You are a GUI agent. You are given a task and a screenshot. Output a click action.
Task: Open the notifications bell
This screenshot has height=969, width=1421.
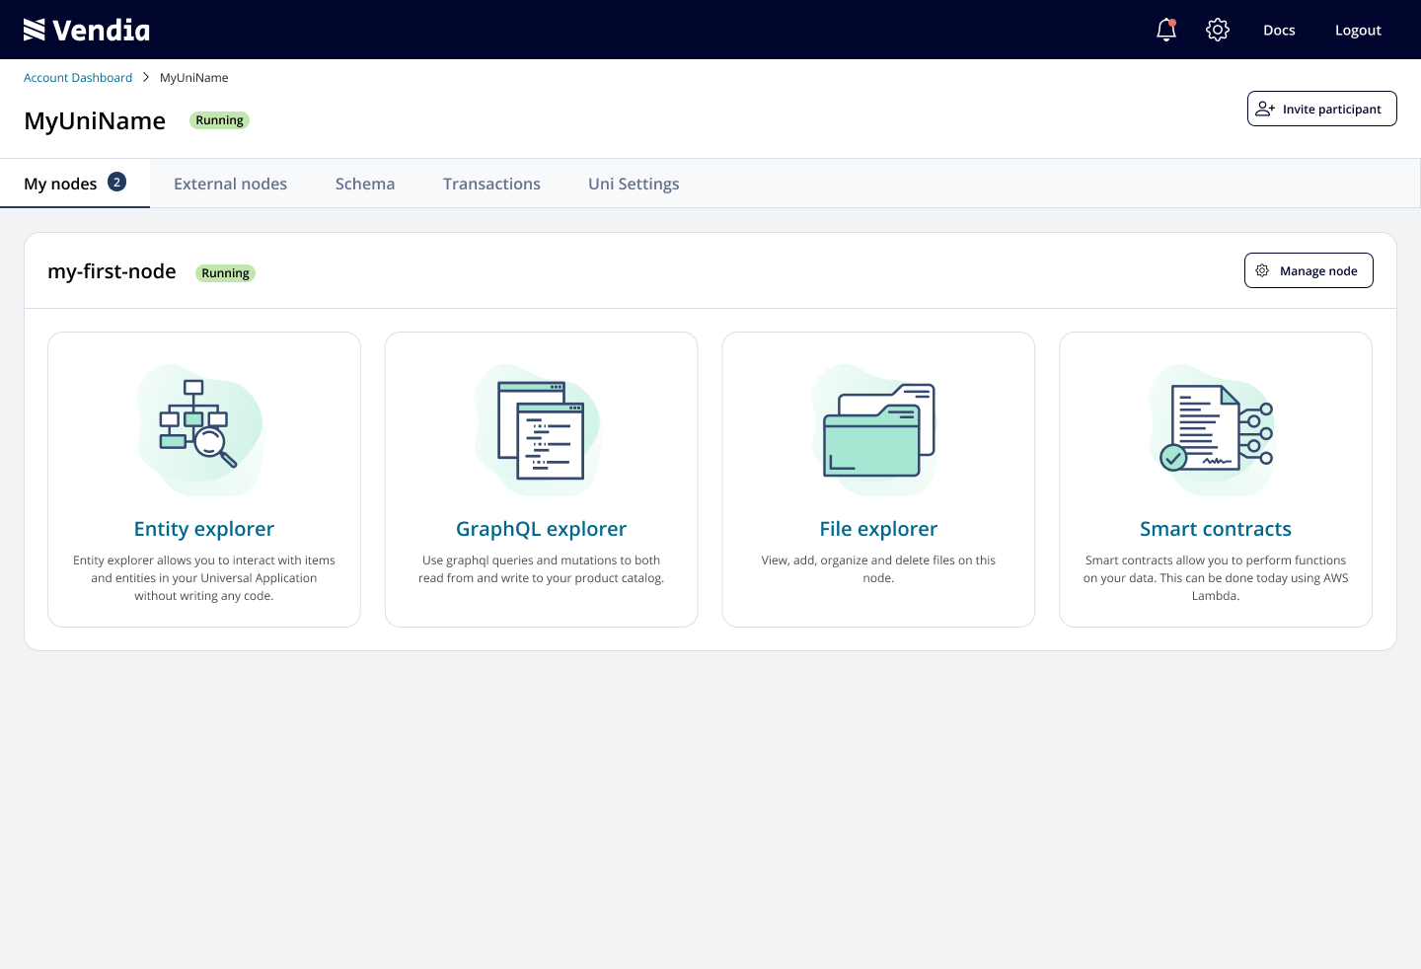click(x=1166, y=30)
